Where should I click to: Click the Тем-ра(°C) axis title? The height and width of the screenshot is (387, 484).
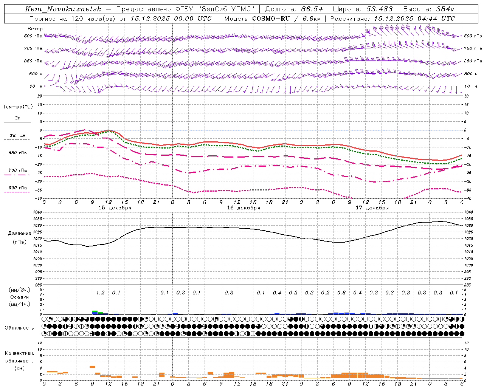point(18,107)
